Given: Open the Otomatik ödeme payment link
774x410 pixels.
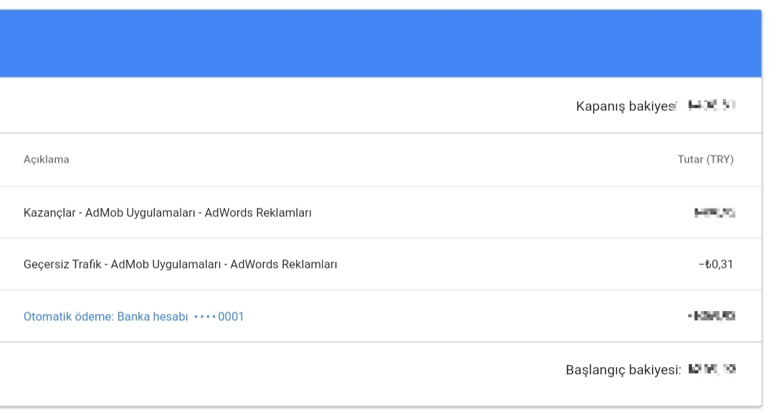Looking at the screenshot, I should click(133, 317).
